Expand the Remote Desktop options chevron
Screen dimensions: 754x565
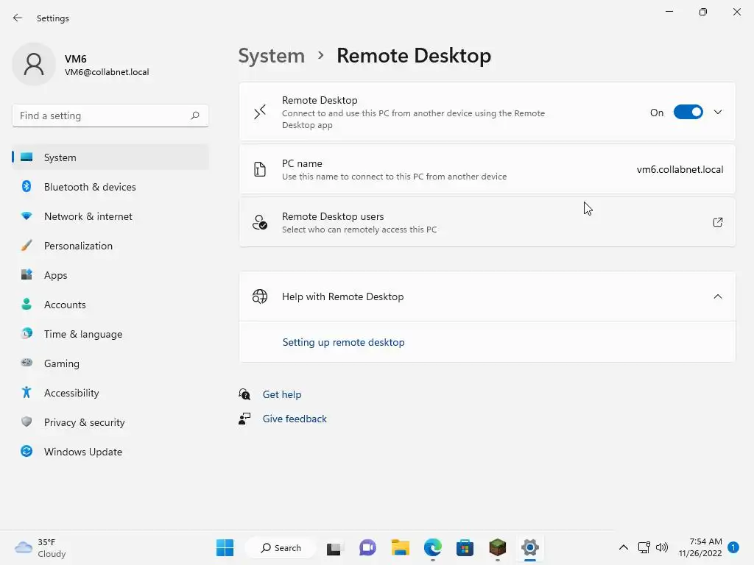[718, 113]
